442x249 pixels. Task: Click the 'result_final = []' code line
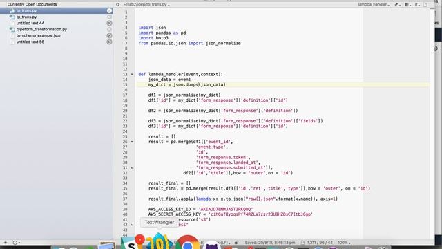click(x=169, y=183)
